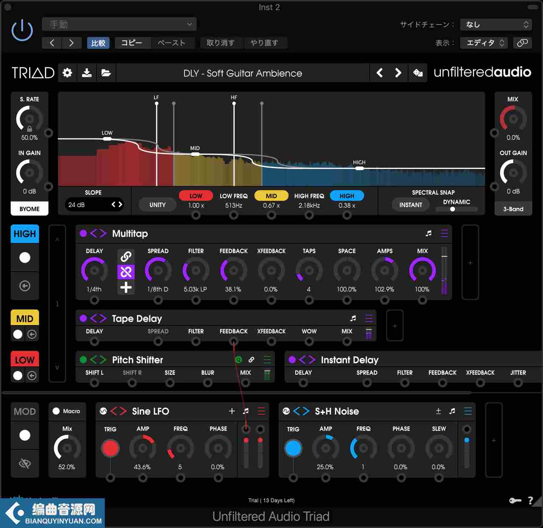Open the Pitch Shifter hamburger menu
Viewport: 543px width, 528px height.
(x=267, y=359)
